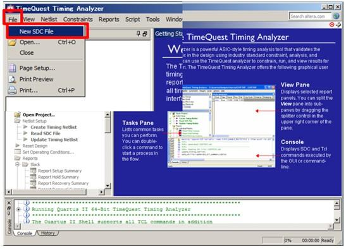
Task: Select the Console tab
Action: [x=25, y=233]
